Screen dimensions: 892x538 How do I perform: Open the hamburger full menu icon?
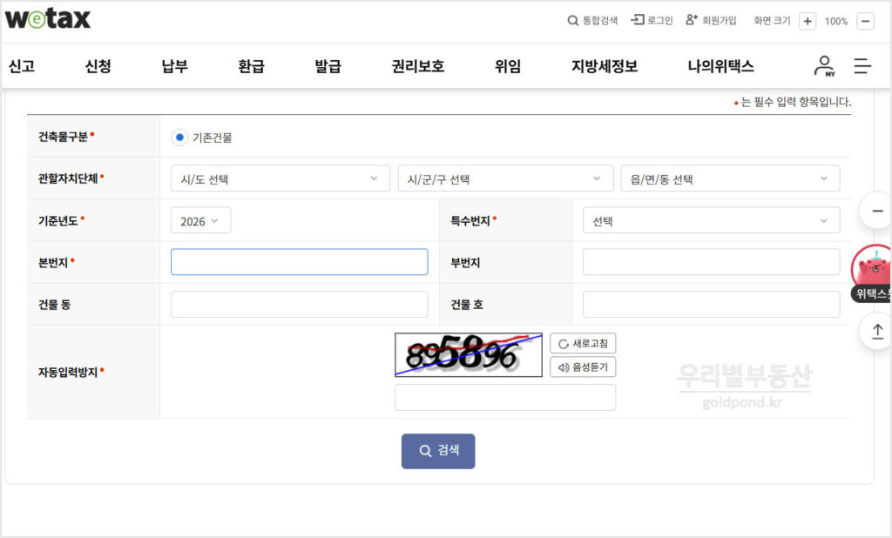[x=862, y=66]
